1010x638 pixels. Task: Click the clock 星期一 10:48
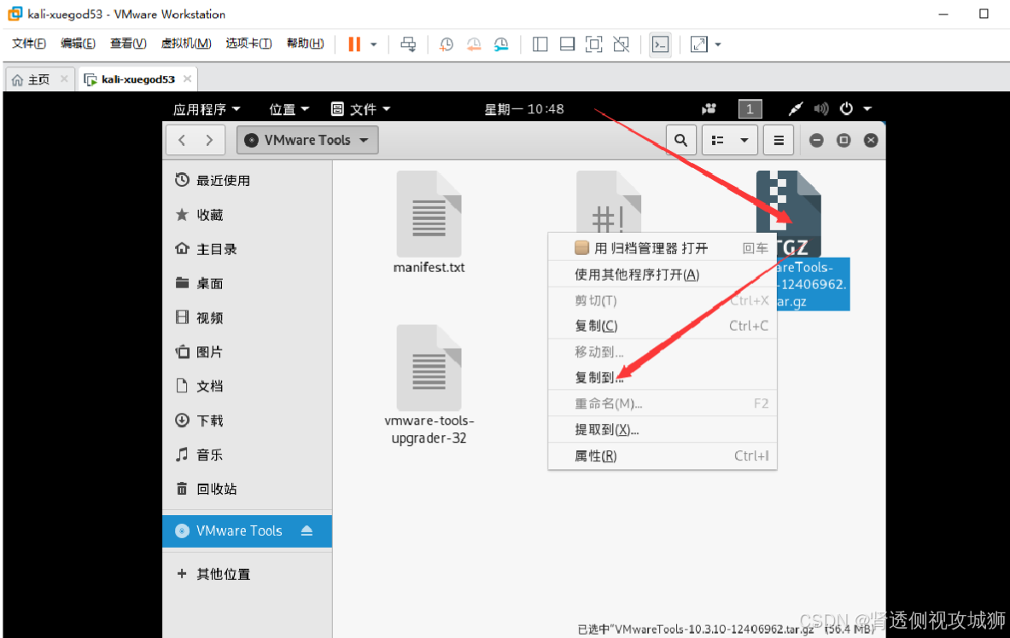(x=524, y=109)
